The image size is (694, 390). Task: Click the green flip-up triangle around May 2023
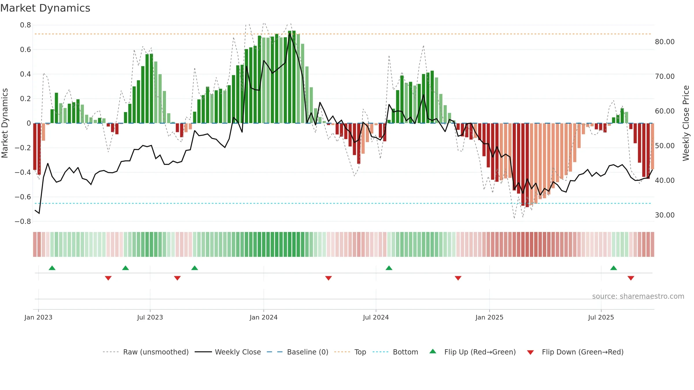point(125,268)
